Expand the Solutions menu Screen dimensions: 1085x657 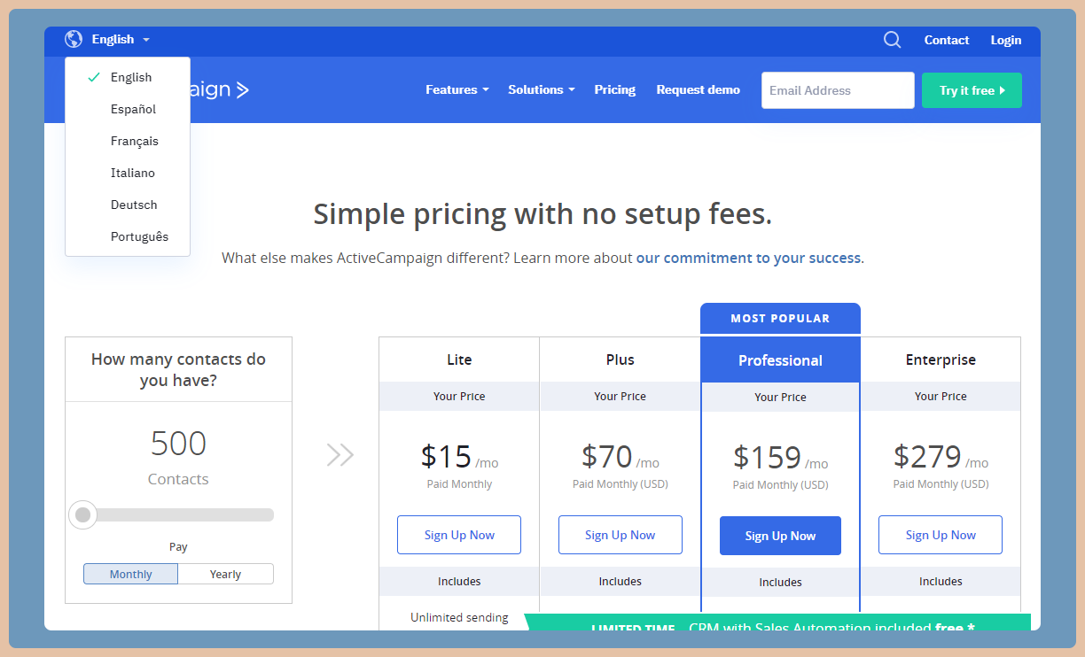pos(542,89)
